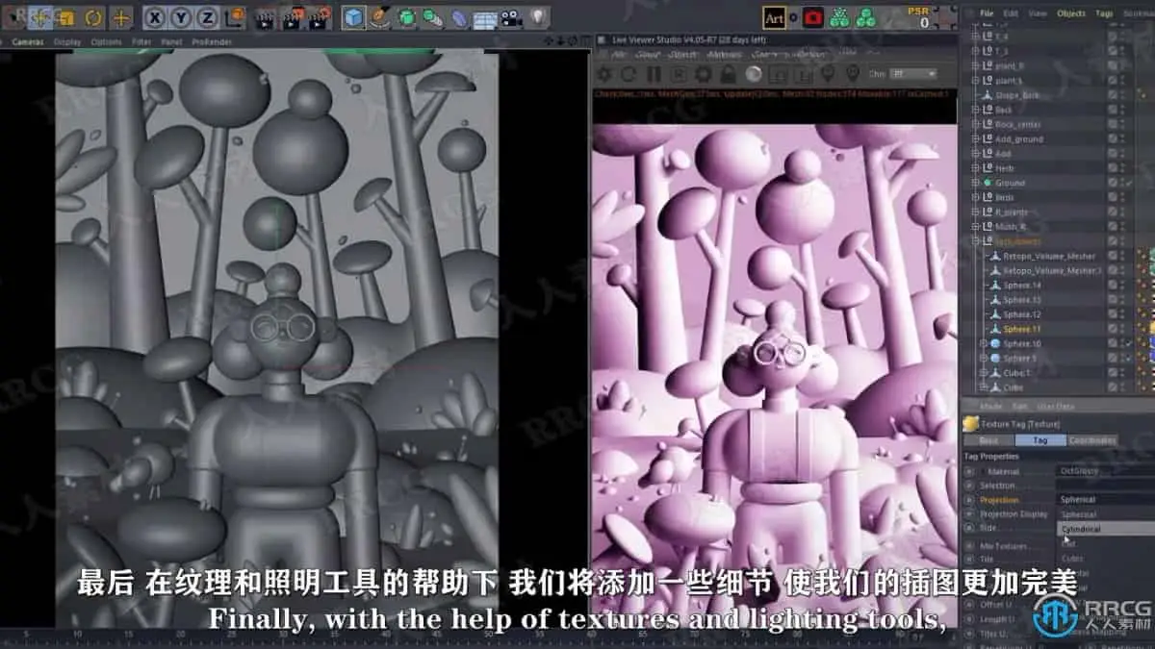Toggle the coordinate system icon
Image resolution: width=1155 pixels, height=649 pixels.
coord(234,17)
